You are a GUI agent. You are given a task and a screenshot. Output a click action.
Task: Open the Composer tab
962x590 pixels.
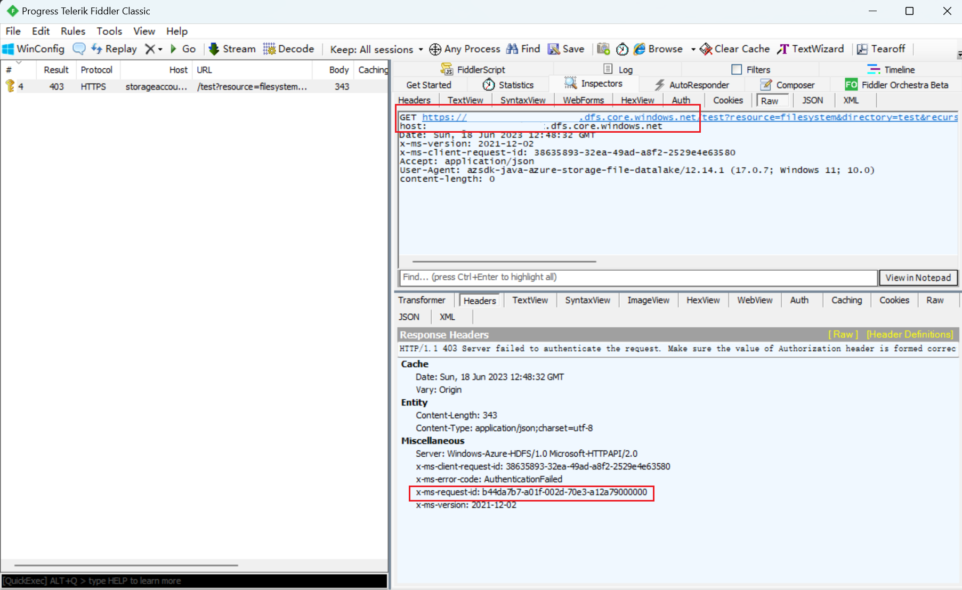click(787, 85)
